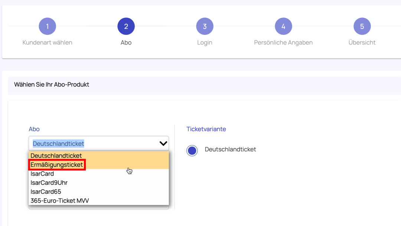
Task: Click the Übersicht step label
Action: tap(362, 42)
